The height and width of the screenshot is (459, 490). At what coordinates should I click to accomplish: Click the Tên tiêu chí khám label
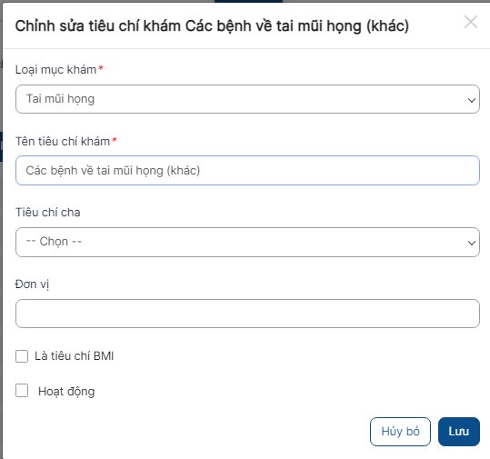[63, 141]
